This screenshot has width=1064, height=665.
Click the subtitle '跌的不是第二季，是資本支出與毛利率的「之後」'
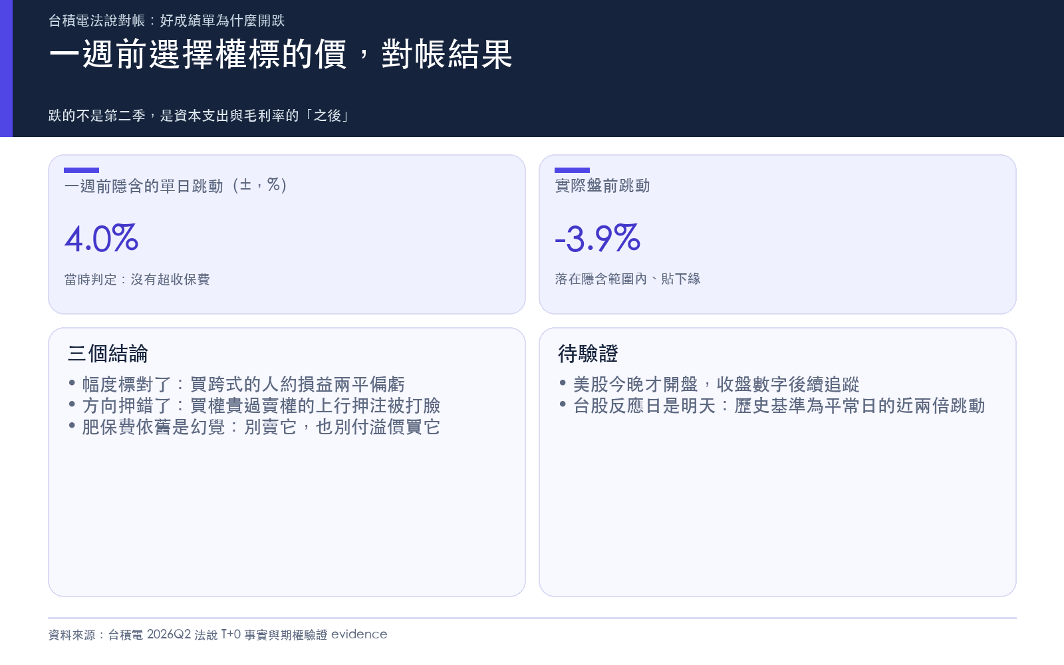click(x=199, y=116)
